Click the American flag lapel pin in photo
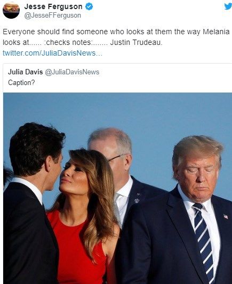Image resolution: width=232 pixels, height=284 pixels. (x=226, y=216)
